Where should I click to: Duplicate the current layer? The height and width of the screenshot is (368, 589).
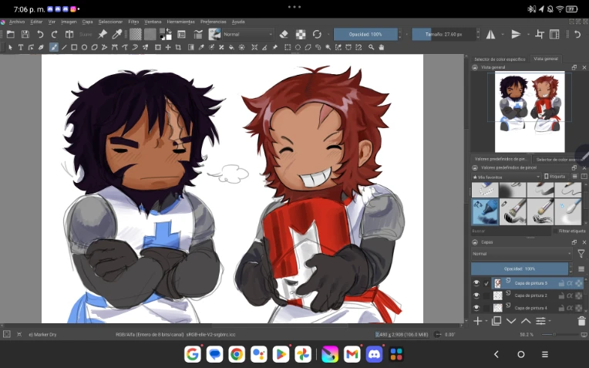tap(496, 321)
